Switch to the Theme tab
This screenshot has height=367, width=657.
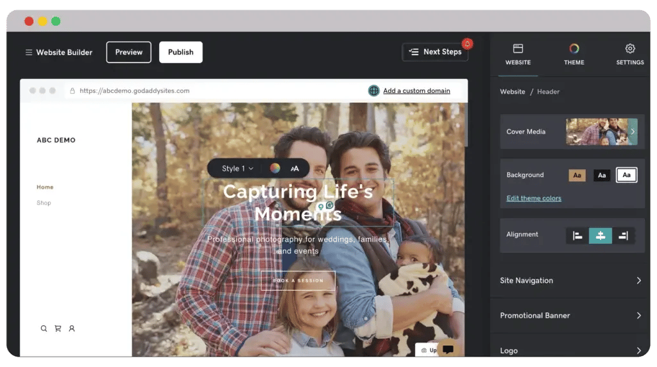(x=574, y=54)
